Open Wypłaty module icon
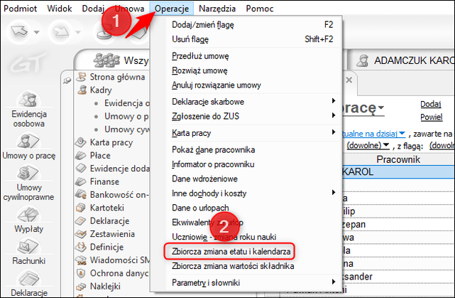 click(28, 220)
